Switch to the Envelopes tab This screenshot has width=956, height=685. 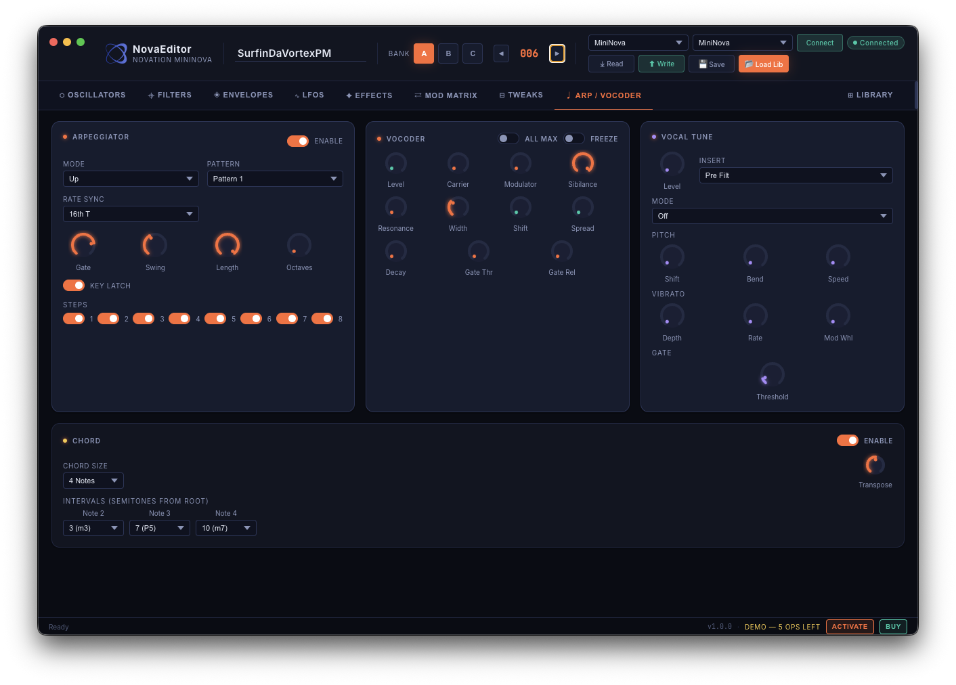[x=244, y=95]
